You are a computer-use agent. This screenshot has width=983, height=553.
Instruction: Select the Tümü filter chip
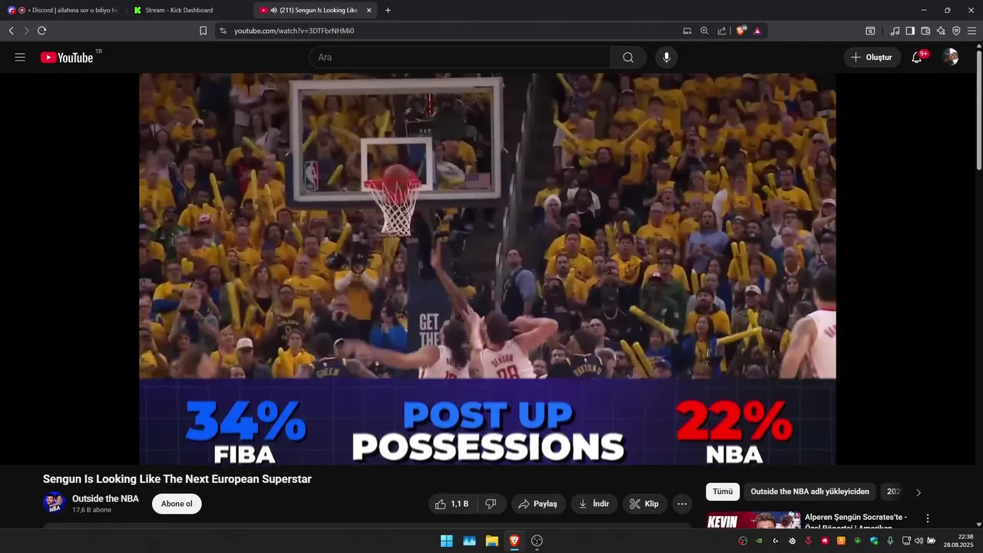[x=723, y=492]
